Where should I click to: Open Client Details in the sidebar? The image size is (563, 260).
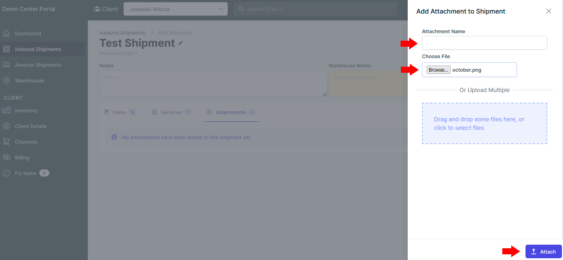43,126
